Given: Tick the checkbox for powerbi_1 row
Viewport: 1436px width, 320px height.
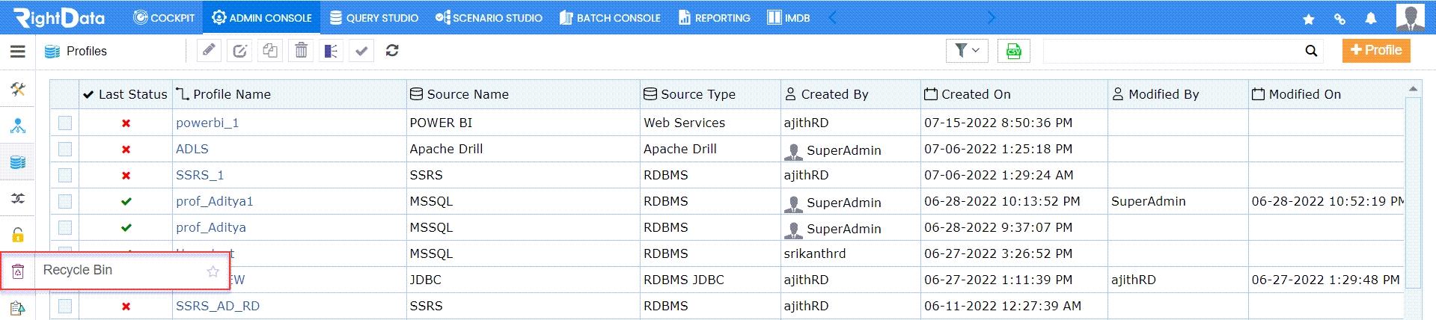Looking at the screenshot, I should 65,123.
